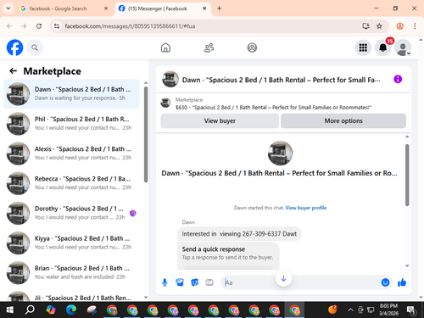The height and width of the screenshot is (318, 424).
Task: Open the Friends icon in top navigation
Action: tap(209, 47)
